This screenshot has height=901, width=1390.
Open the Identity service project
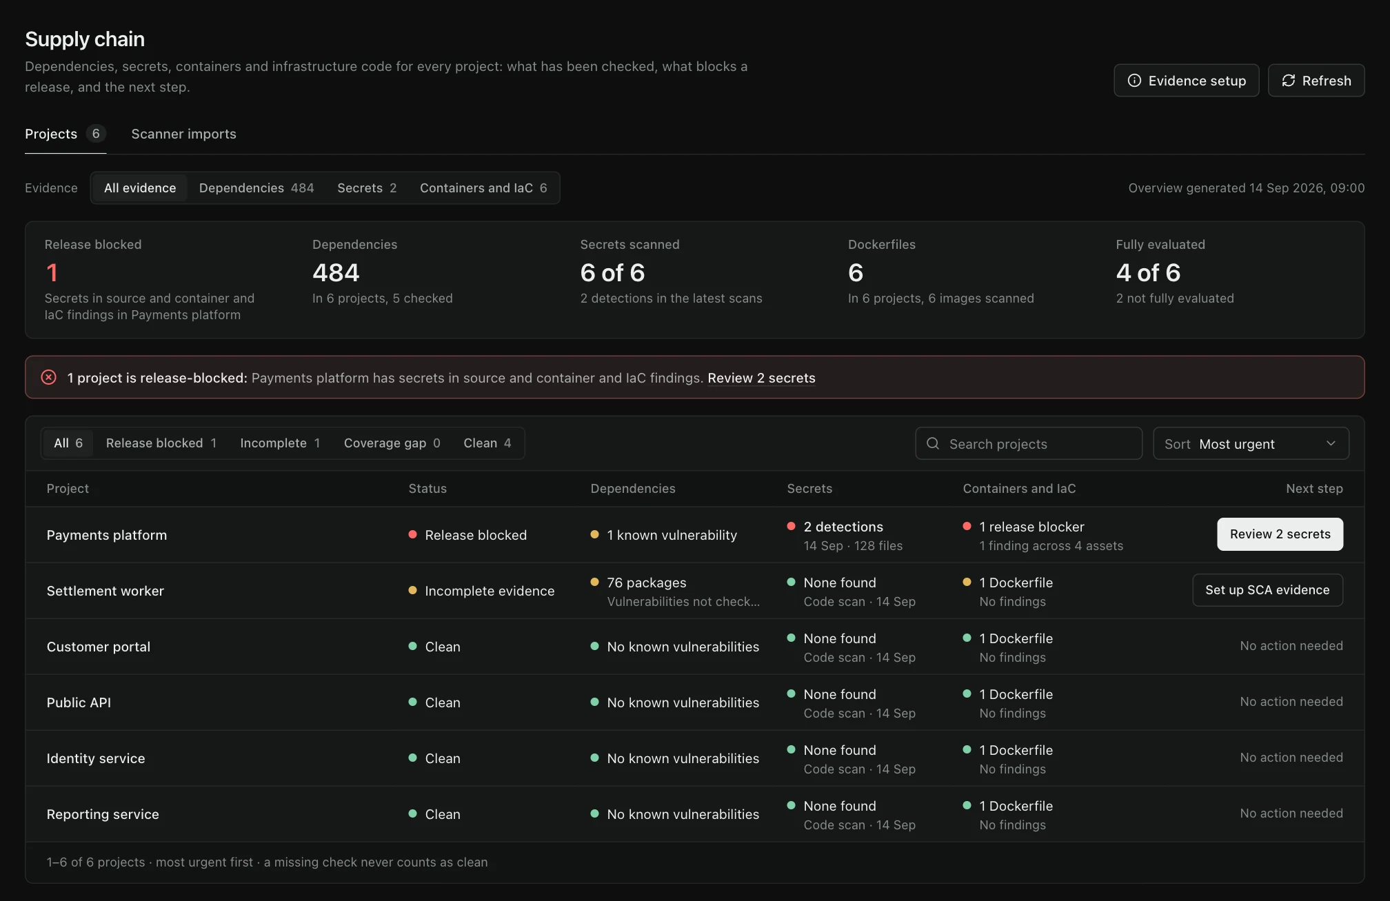tap(96, 758)
